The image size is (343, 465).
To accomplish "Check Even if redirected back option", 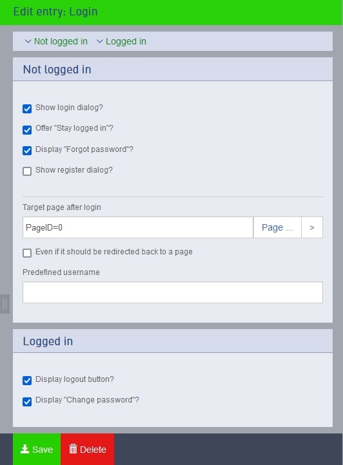I will [x=27, y=253].
